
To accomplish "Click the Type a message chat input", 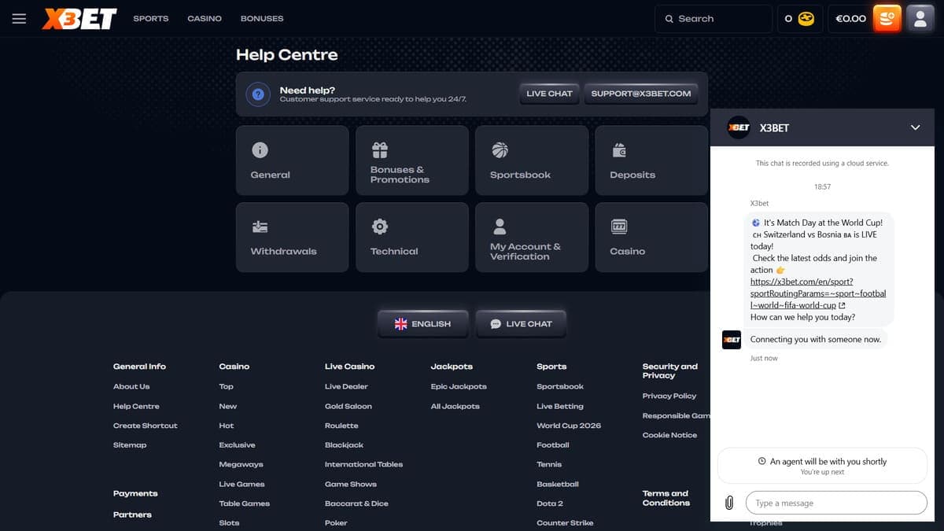I will pos(836,503).
